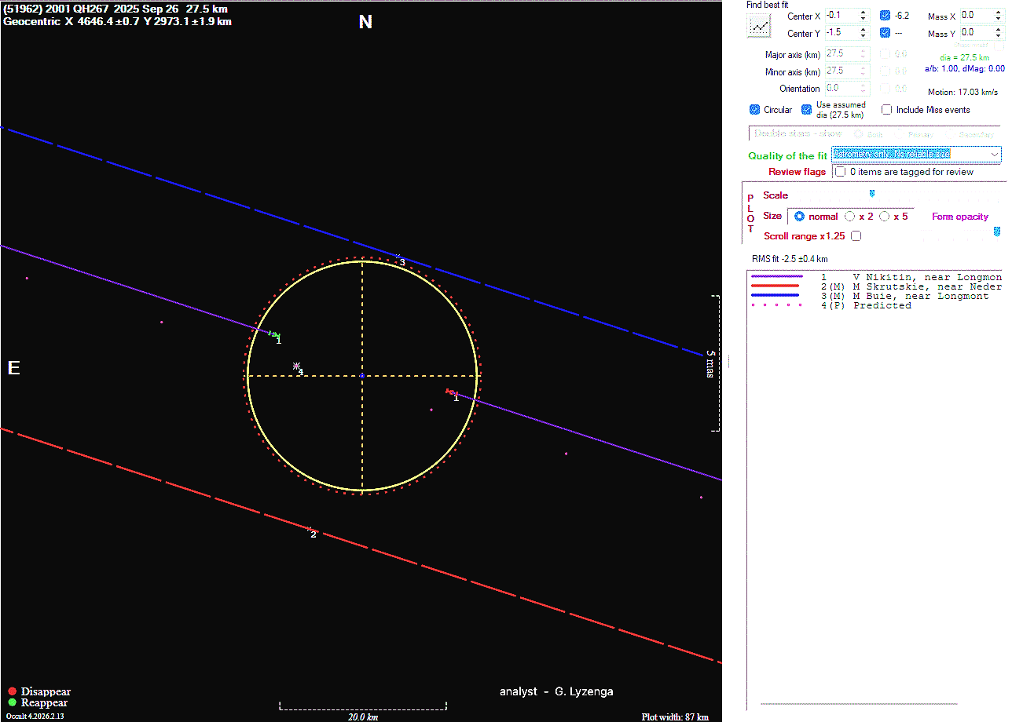This screenshot has height=722, width=1012.
Task: Increase Center X using up arrow
Action: 863,13
